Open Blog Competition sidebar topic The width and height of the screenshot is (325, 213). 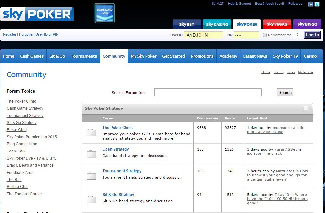[22, 144]
